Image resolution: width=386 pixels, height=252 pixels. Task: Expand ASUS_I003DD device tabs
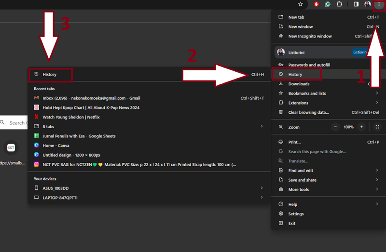(149, 188)
